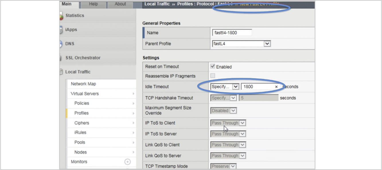Expand Profiles submenu arrow
Viewport: 382px width, 170px height.
point(133,113)
